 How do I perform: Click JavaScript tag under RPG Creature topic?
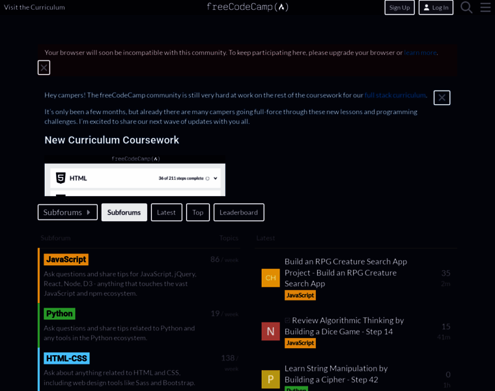coord(300,295)
